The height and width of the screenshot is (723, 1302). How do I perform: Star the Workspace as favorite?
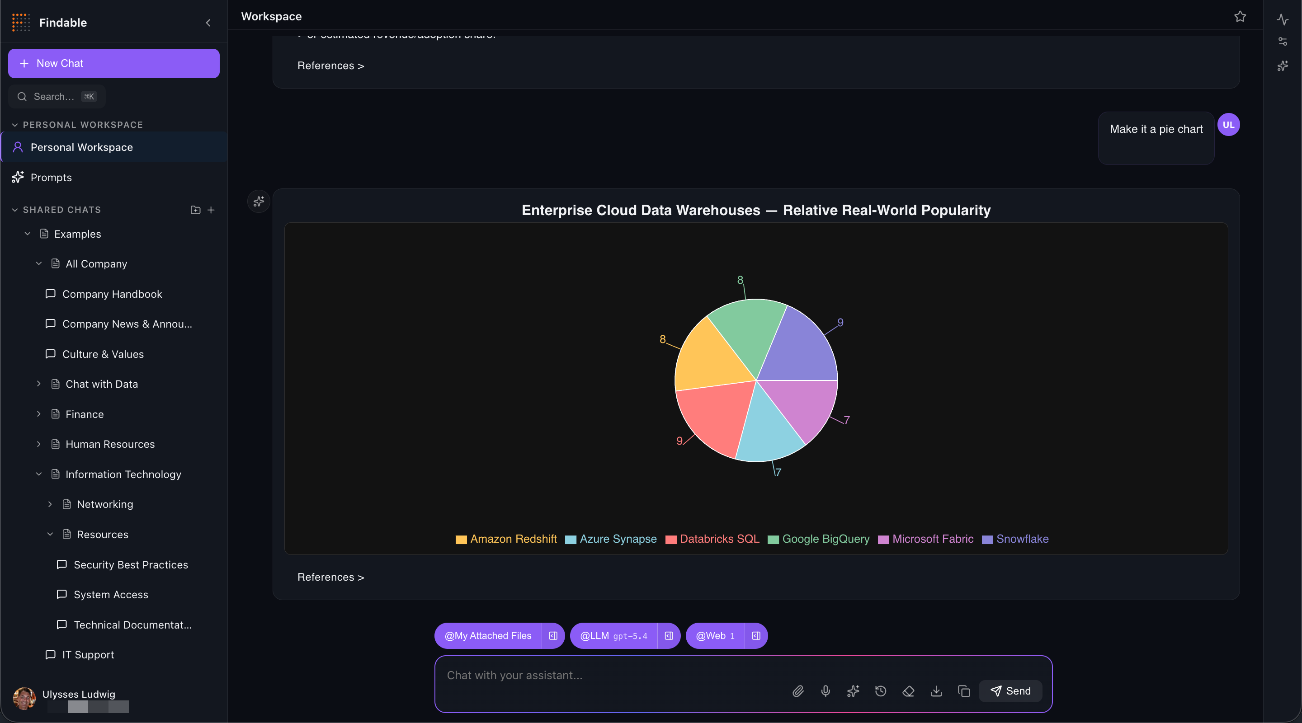coord(1240,17)
